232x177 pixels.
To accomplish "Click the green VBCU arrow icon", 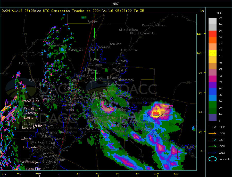I will pyautogui.click(x=212, y=146).
